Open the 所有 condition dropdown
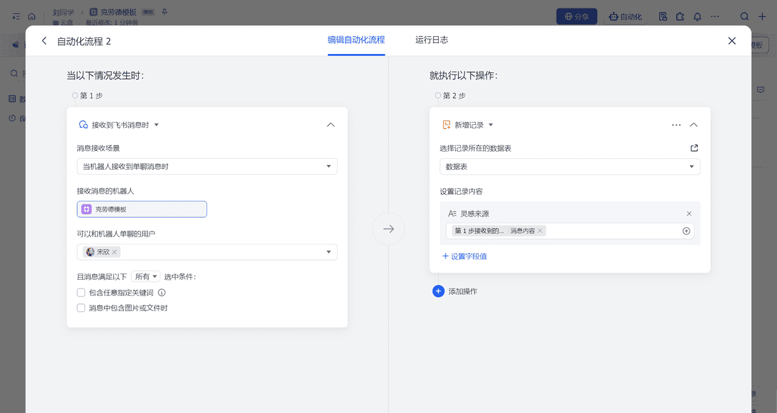This screenshot has height=413, width=777. tap(146, 277)
